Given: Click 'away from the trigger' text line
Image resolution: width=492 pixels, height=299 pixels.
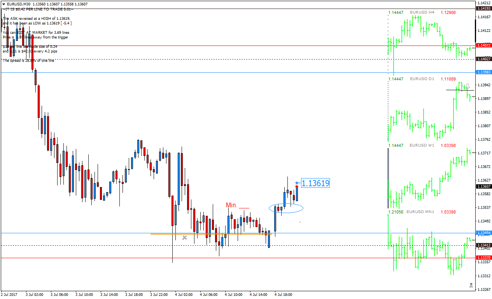Looking at the screenshot, I should tap(35, 37).
